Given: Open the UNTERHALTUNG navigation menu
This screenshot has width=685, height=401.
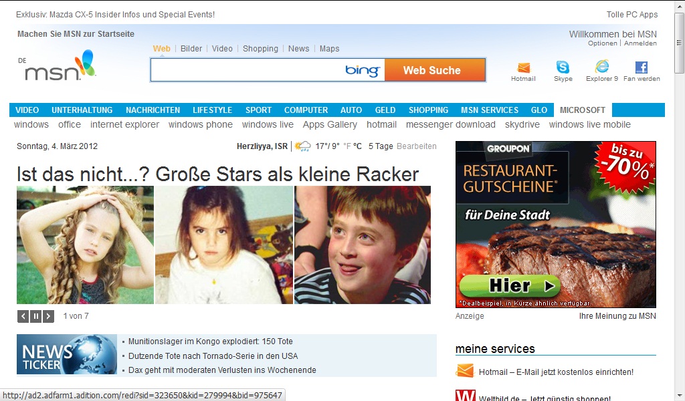Looking at the screenshot, I should click(82, 110).
